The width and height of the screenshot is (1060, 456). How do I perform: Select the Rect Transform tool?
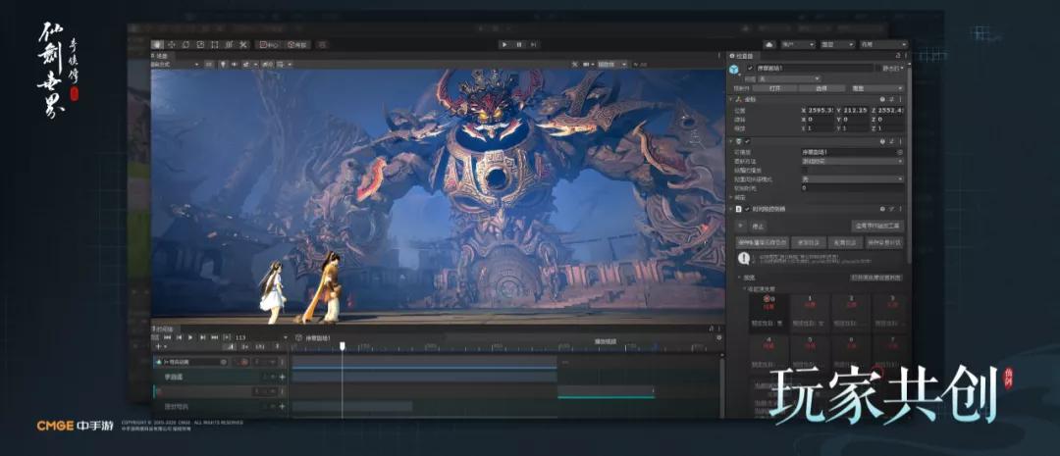tap(214, 44)
